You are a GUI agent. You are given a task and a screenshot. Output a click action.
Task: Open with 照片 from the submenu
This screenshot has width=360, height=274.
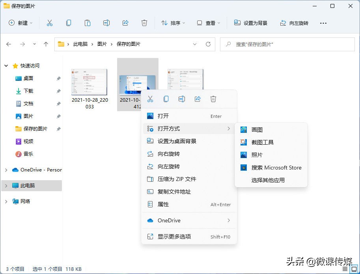tap(271, 155)
